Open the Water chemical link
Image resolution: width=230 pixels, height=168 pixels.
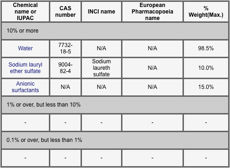click(25, 48)
